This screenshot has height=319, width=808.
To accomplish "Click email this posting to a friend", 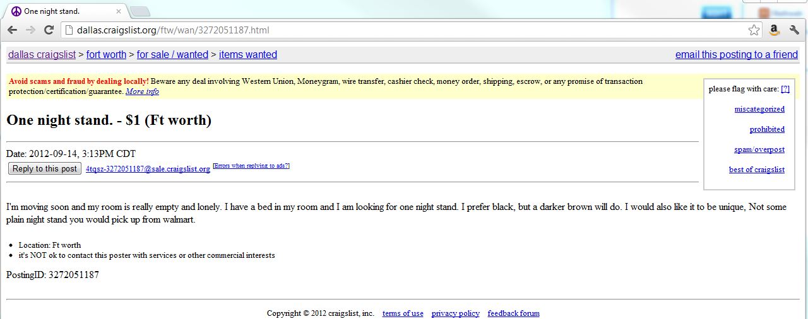I will [737, 55].
